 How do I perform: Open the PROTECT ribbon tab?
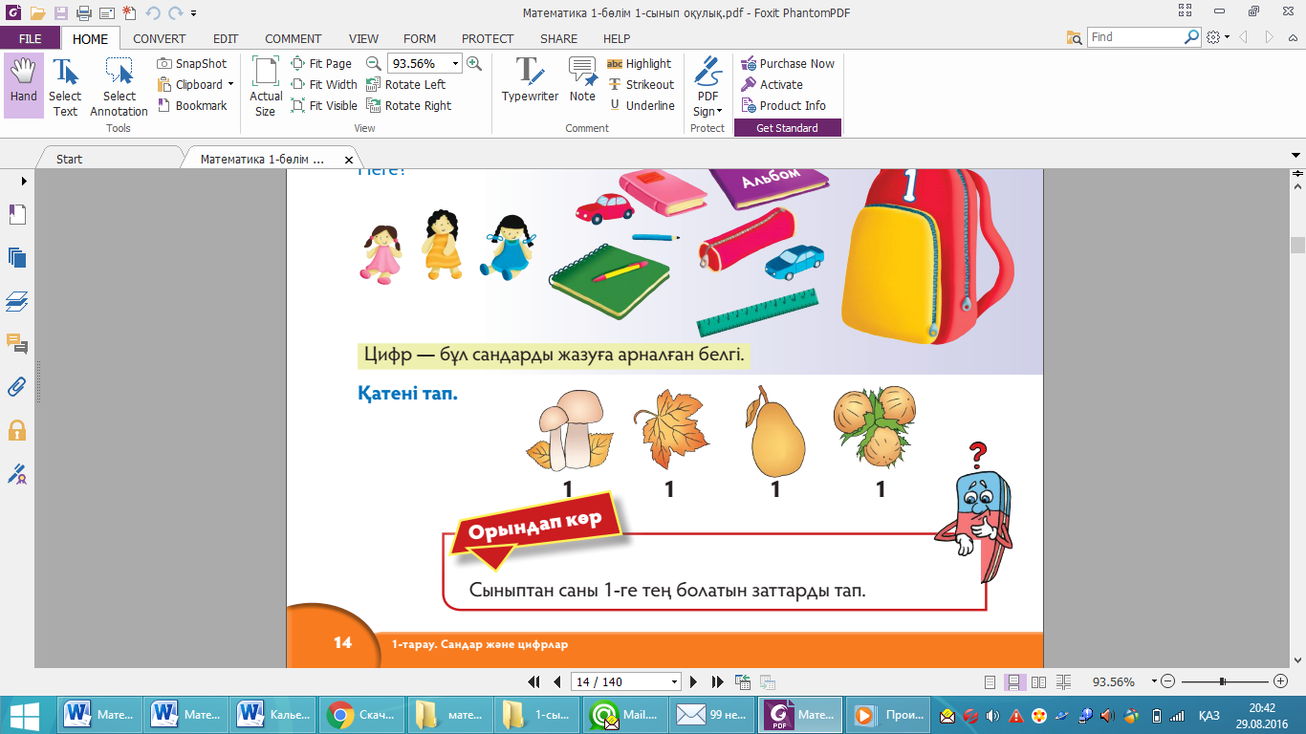click(488, 38)
